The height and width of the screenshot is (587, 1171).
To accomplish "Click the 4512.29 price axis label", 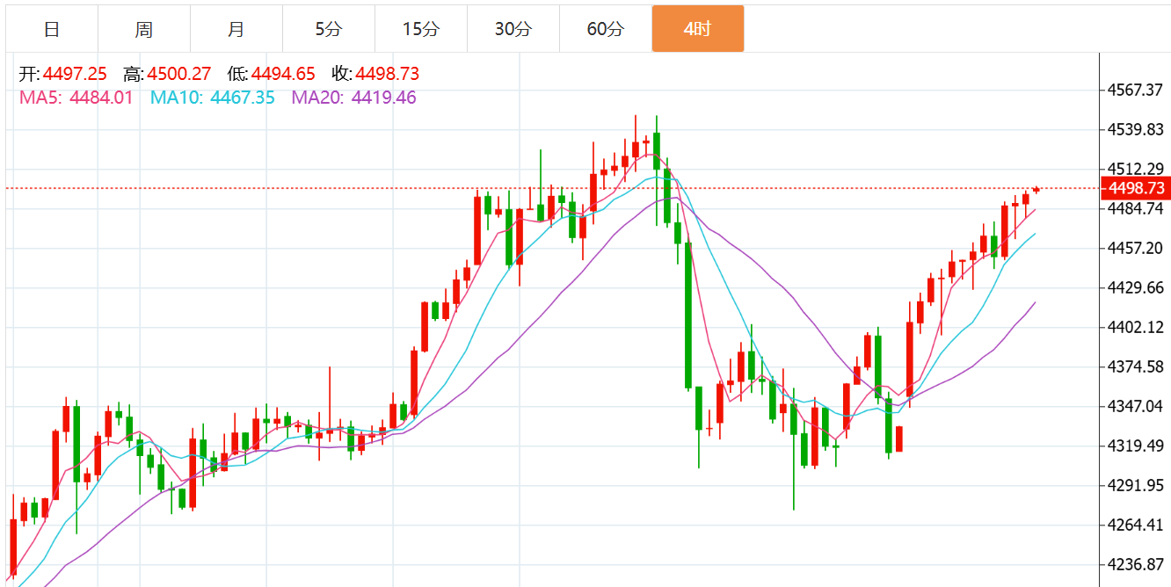I will click(x=1136, y=168).
